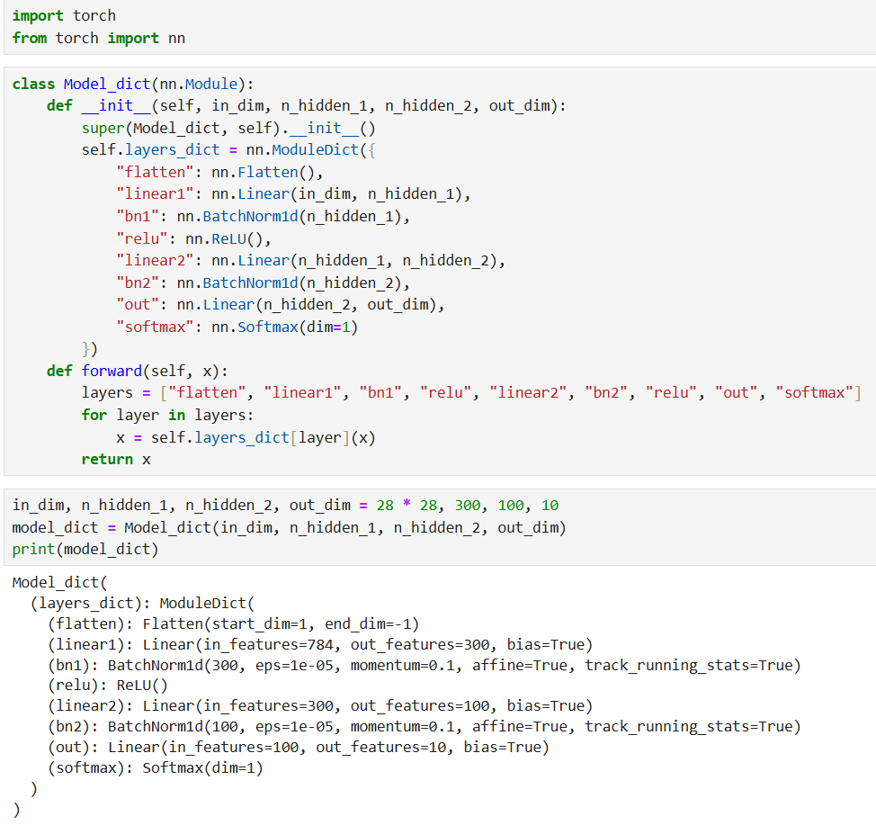Click the "relu": nn.ReLU() dictionary entry
876x825 pixels.
[x=194, y=238]
